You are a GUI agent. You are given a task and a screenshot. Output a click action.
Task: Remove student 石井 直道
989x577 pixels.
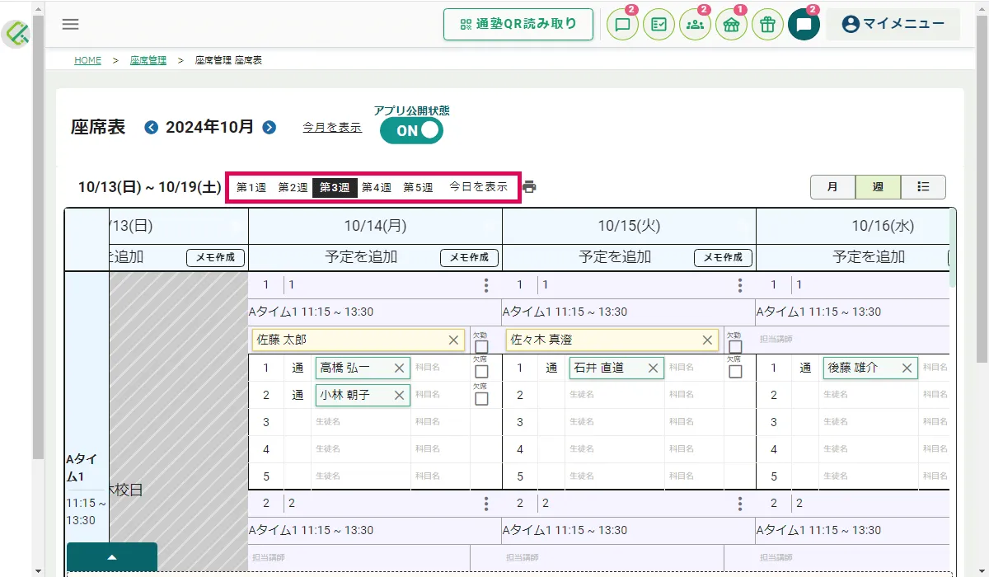click(x=654, y=368)
